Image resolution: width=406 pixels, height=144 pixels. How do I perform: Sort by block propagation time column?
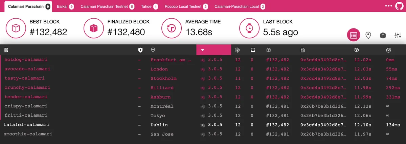click(388, 50)
